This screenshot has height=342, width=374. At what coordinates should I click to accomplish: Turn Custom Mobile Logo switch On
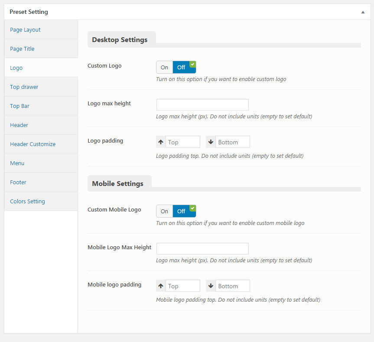click(165, 211)
